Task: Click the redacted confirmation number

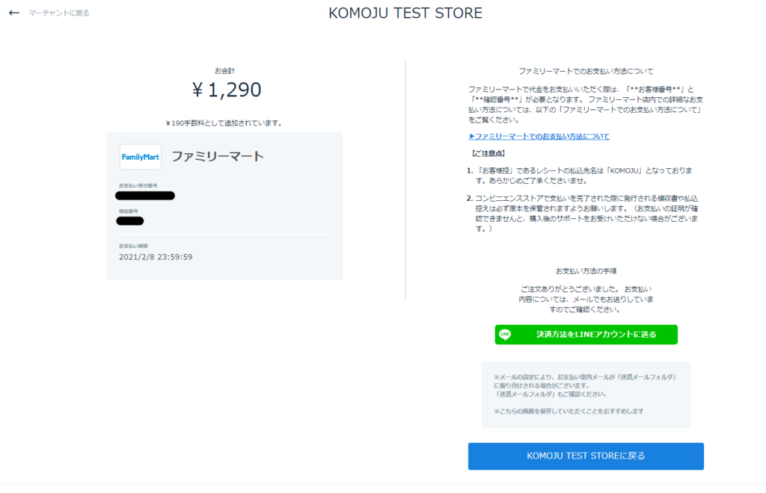Action: click(130, 221)
